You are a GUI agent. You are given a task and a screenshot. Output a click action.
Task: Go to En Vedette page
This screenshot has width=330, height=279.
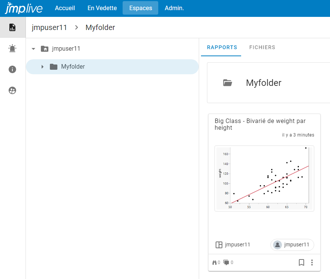click(x=102, y=8)
